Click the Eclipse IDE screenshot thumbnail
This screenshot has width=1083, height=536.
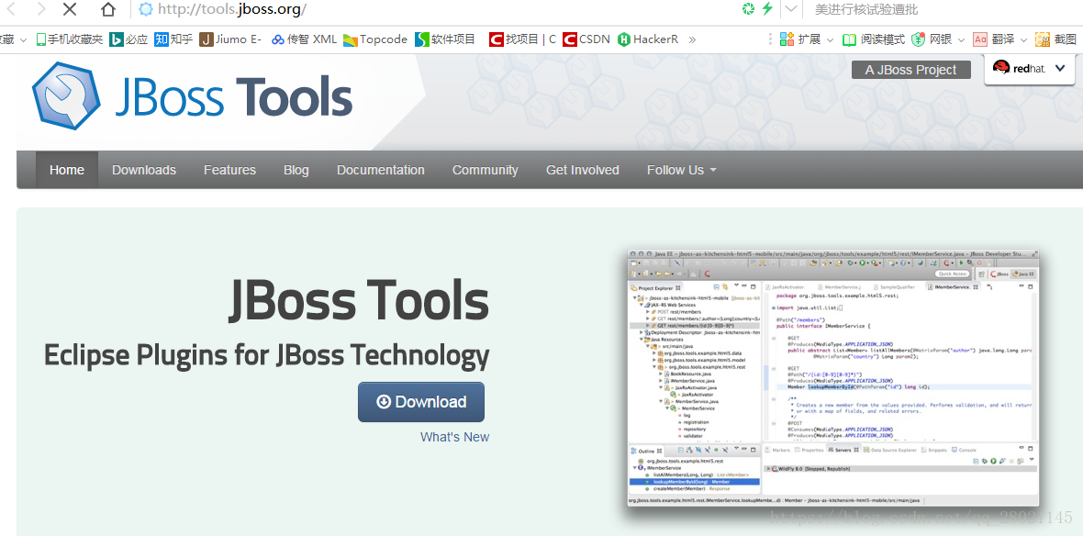pyautogui.click(x=833, y=378)
